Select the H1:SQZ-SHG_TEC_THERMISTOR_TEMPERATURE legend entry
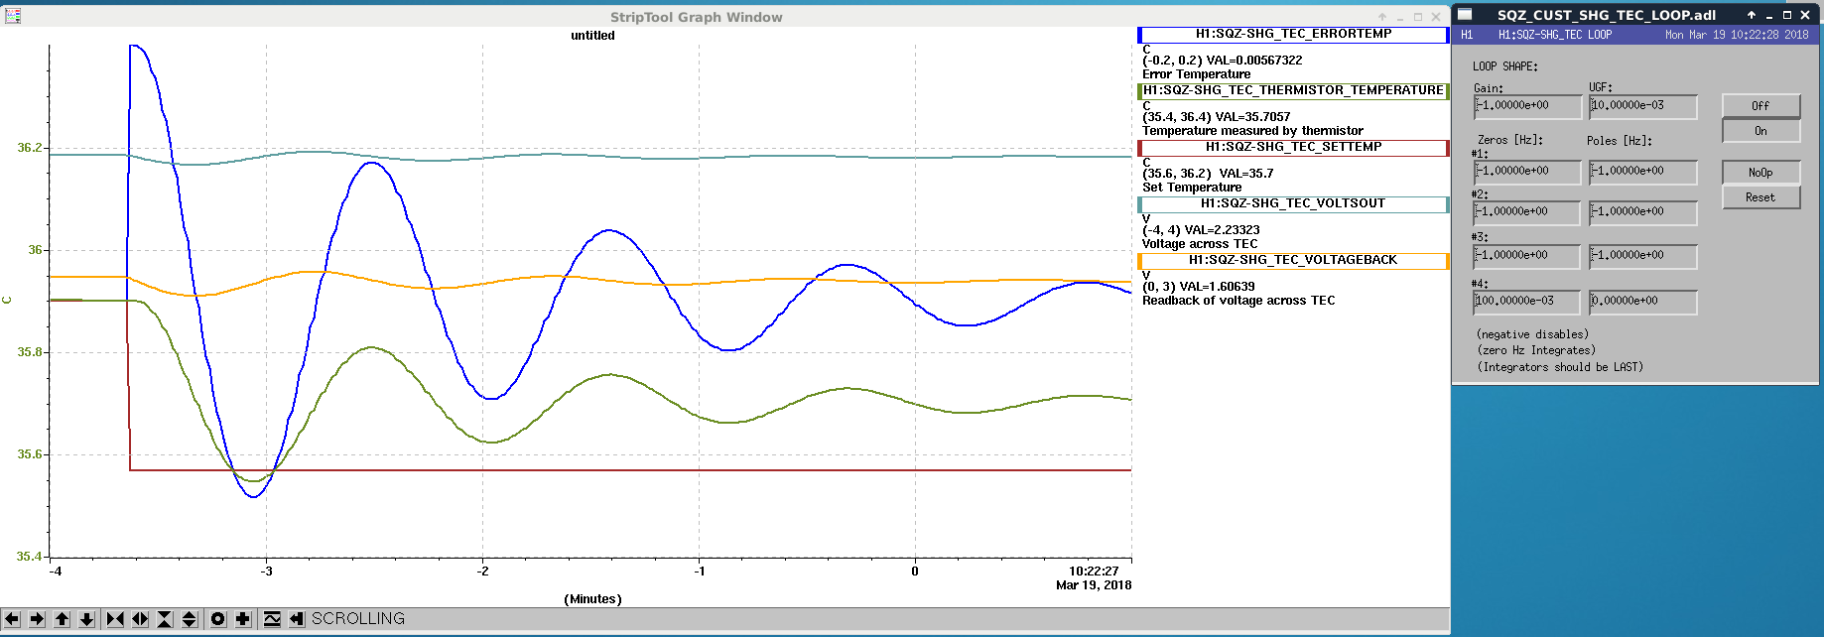This screenshot has height=637, width=1824. point(1293,90)
